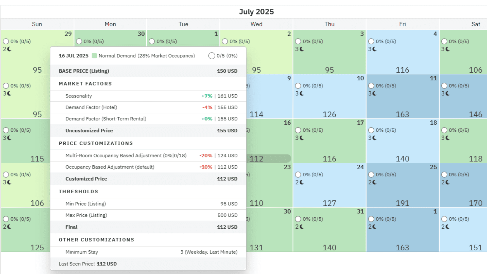Screen dimensions: 487x274
Task: Click the July 2025 month title
Action: point(256,12)
